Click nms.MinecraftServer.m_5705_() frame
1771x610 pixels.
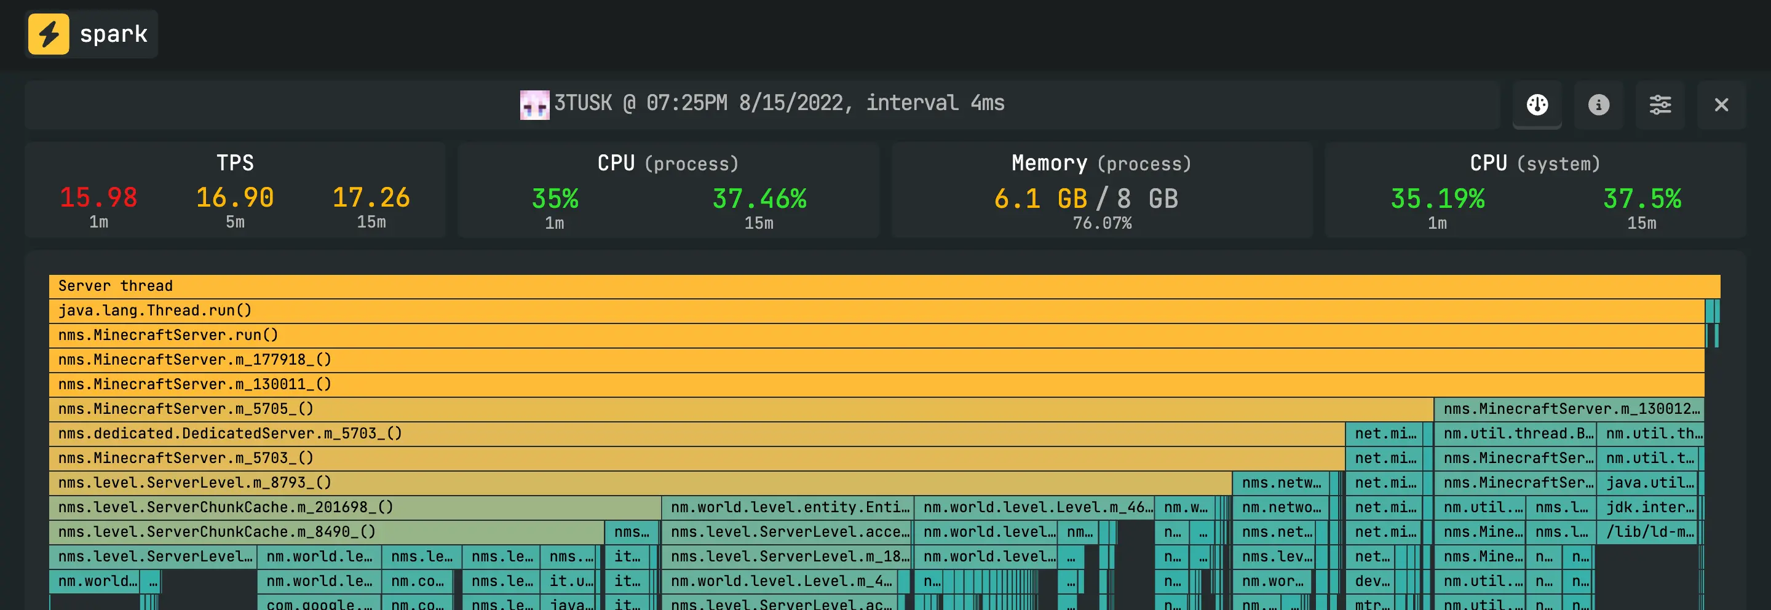click(741, 409)
